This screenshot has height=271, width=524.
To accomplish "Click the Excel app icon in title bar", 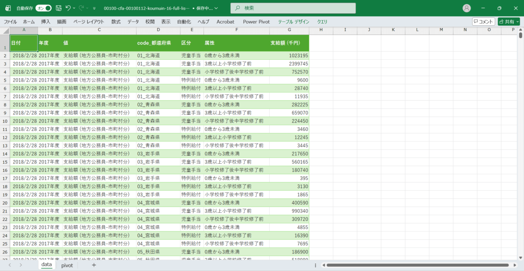I will 7,8.
